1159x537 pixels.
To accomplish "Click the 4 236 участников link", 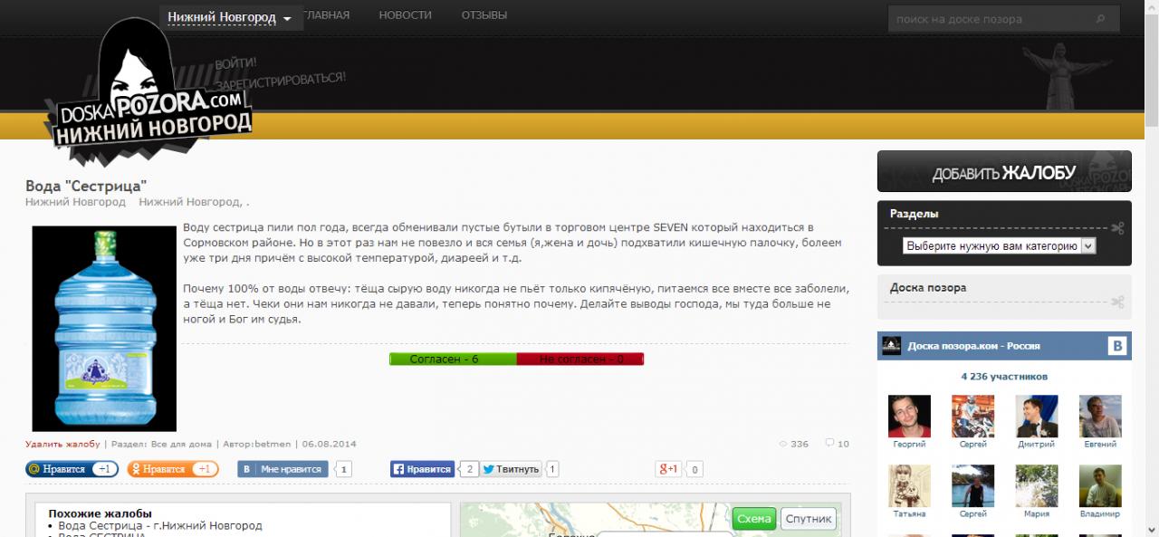I will [1004, 376].
